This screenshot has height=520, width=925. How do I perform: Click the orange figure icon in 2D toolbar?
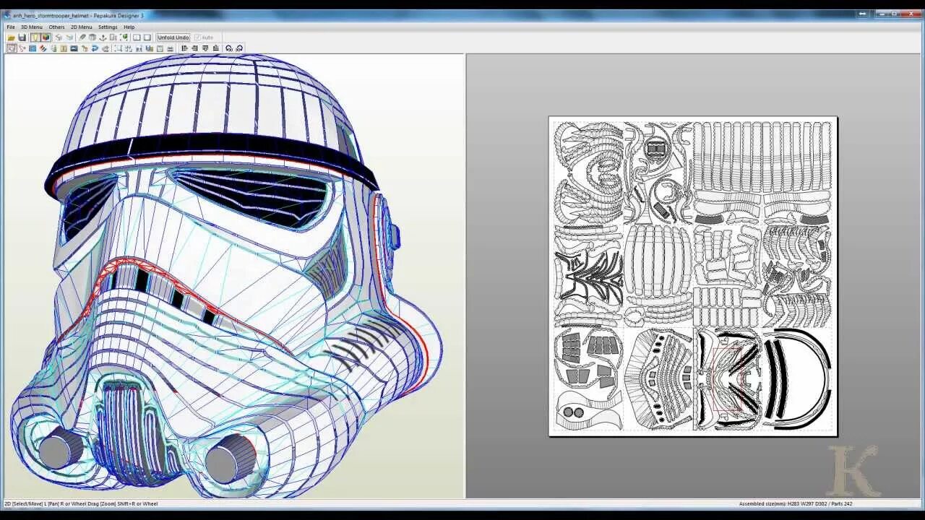[x=85, y=48]
